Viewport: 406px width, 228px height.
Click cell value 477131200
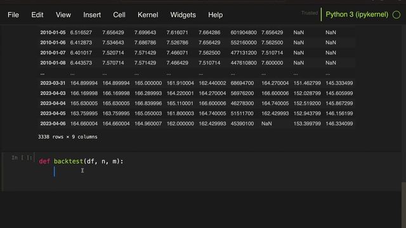tap(244, 53)
